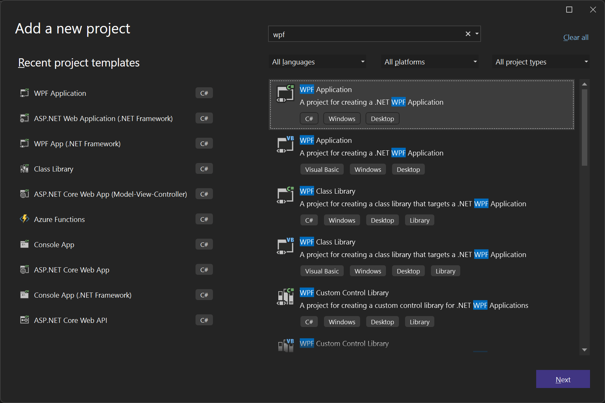This screenshot has width=605, height=403.
Task: Click the Next button
Action: click(x=563, y=379)
